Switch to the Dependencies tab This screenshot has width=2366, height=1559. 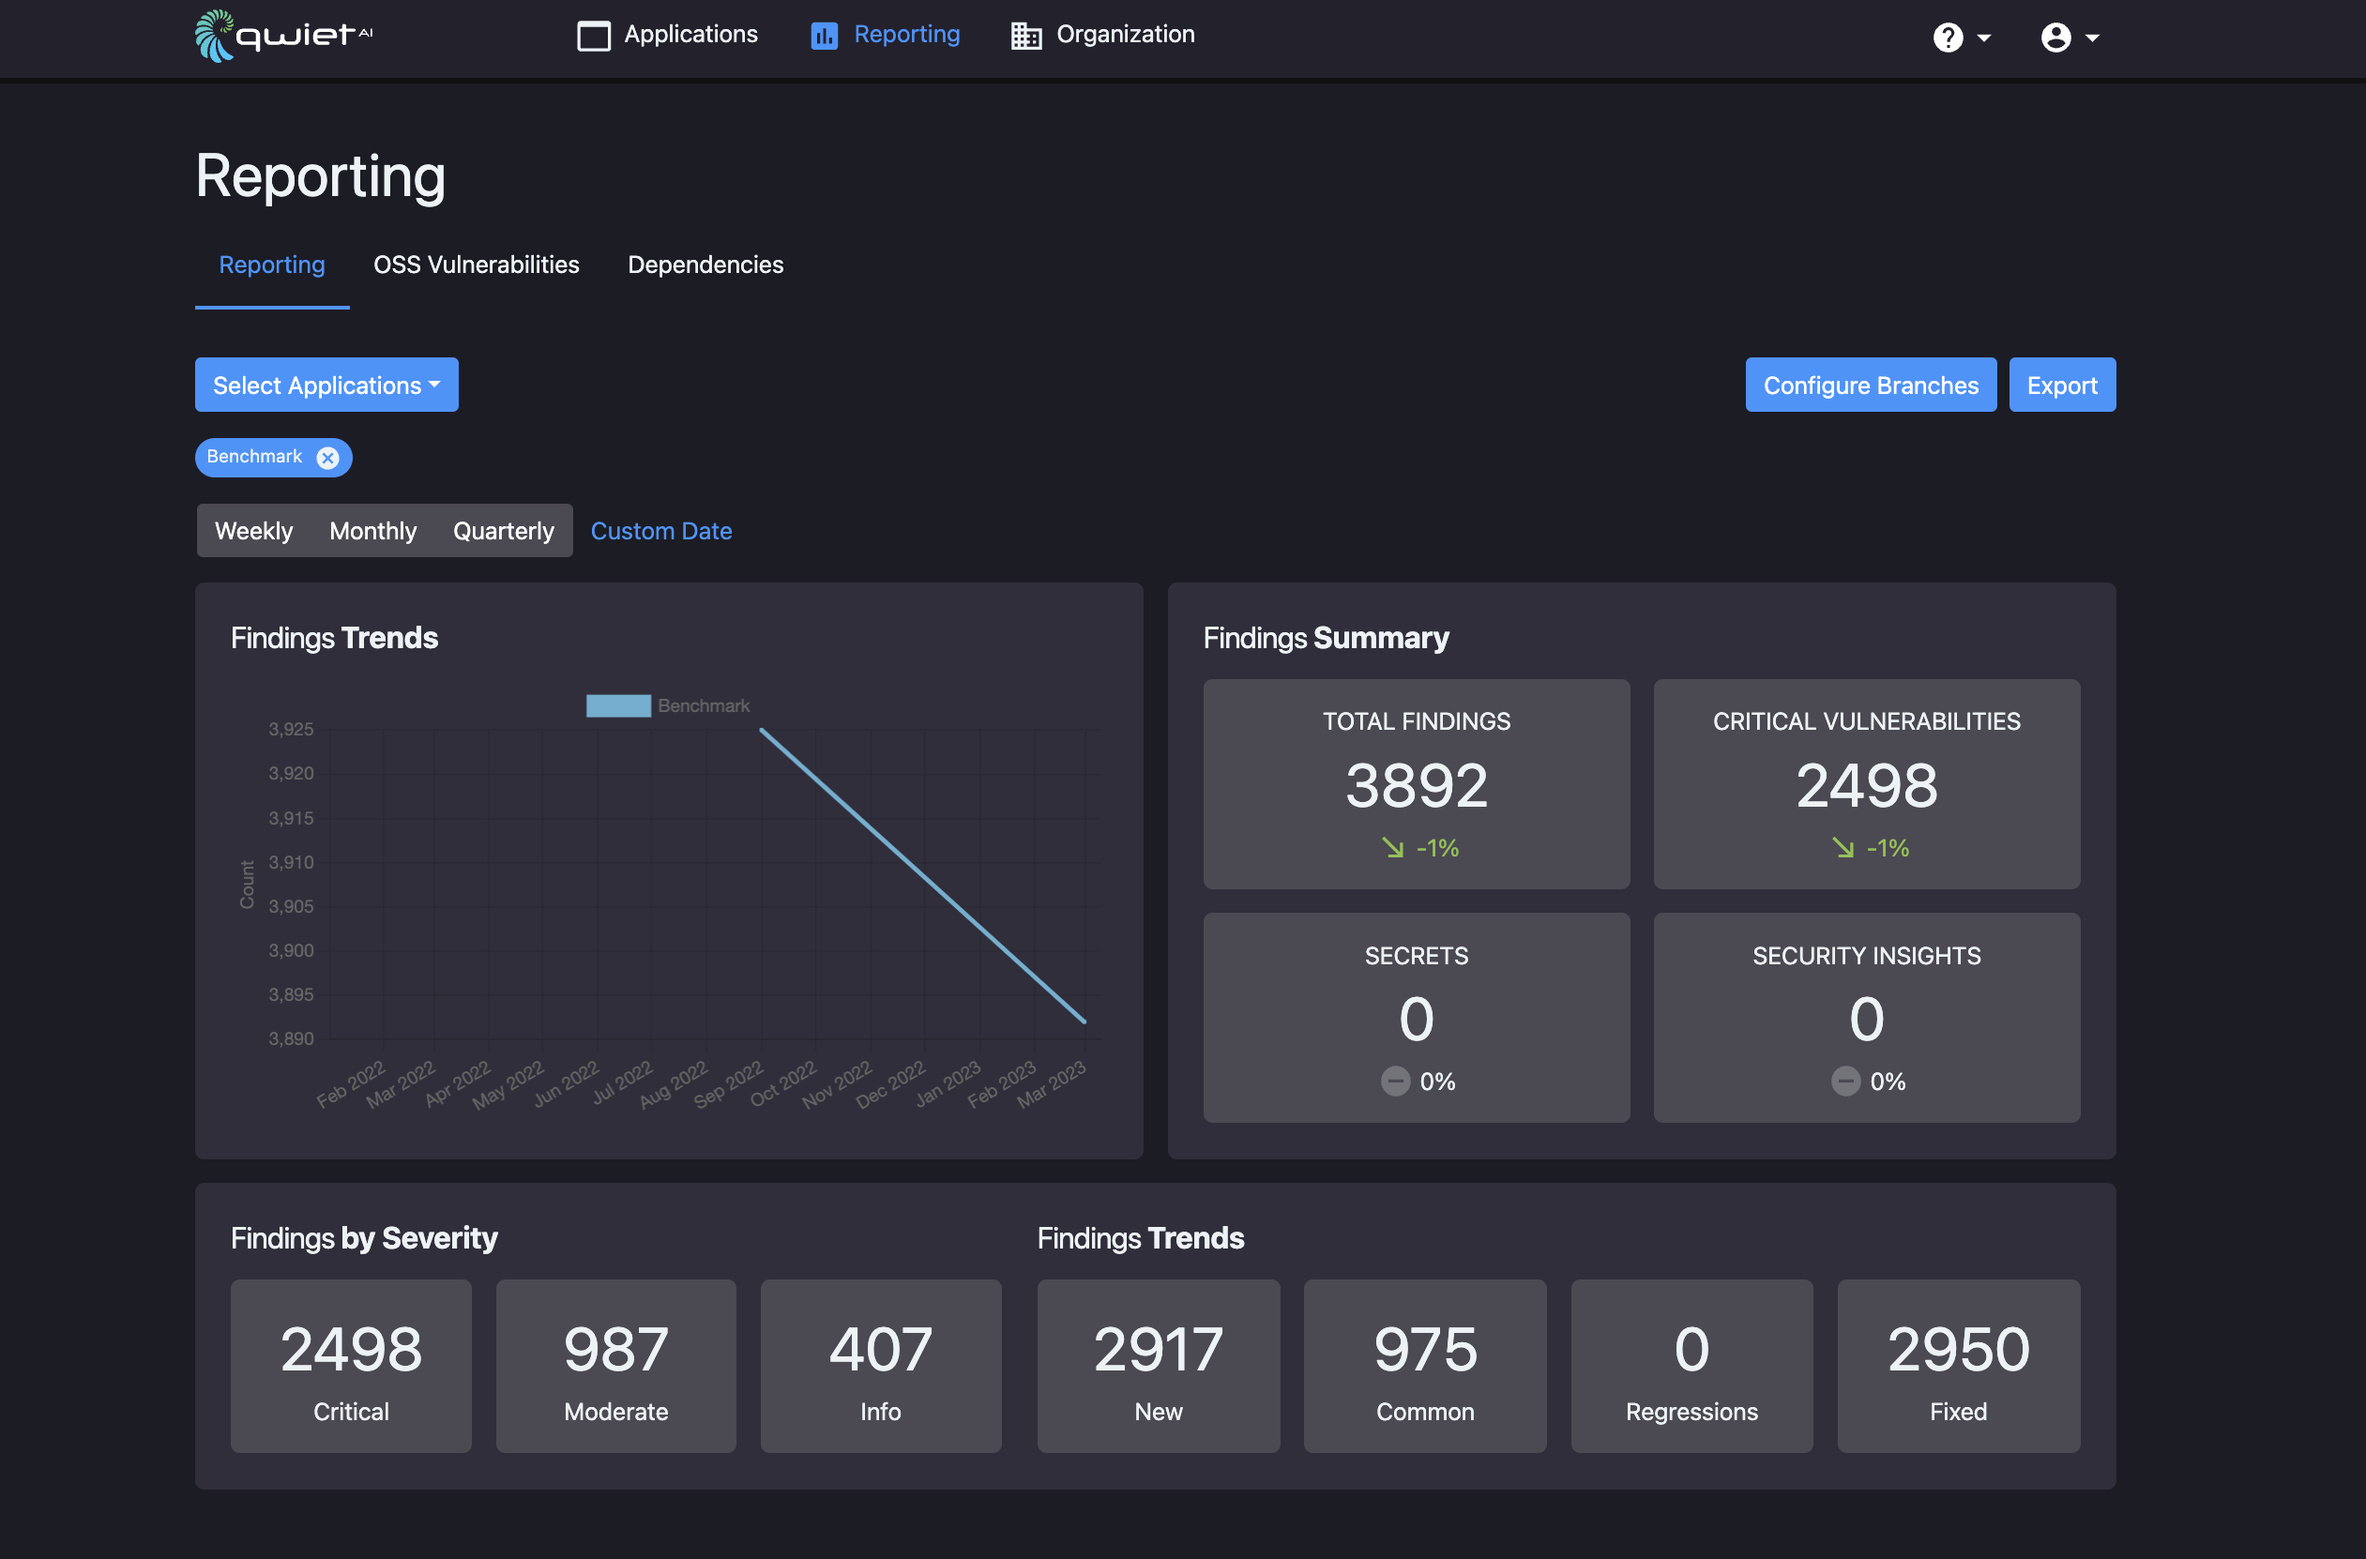[x=705, y=265]
